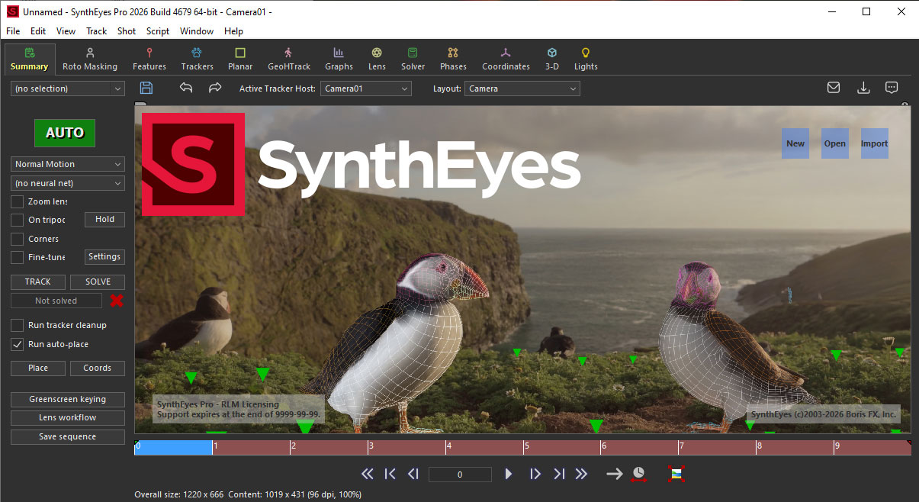Click the download icon
Image resolution: width=919 pixels, height=502 pixels.
[x=863, y=88]
